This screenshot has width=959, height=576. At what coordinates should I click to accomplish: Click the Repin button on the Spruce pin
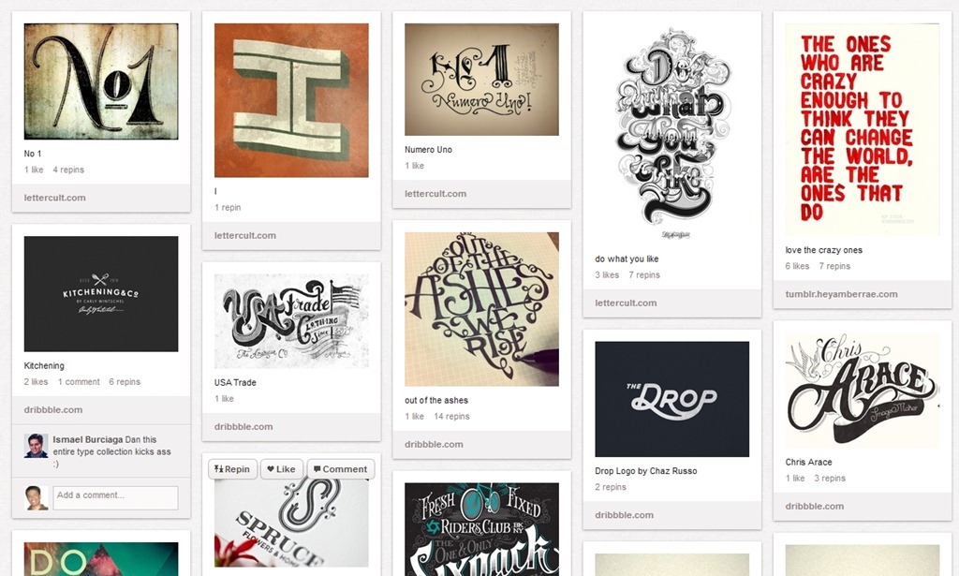(232, 469)
